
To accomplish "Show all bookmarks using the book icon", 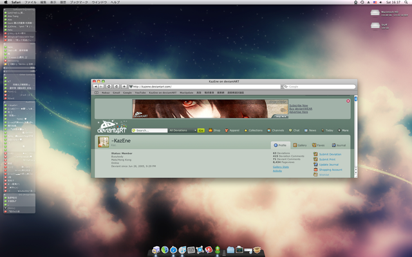I will pyautogui.click(x=97, y=93).
